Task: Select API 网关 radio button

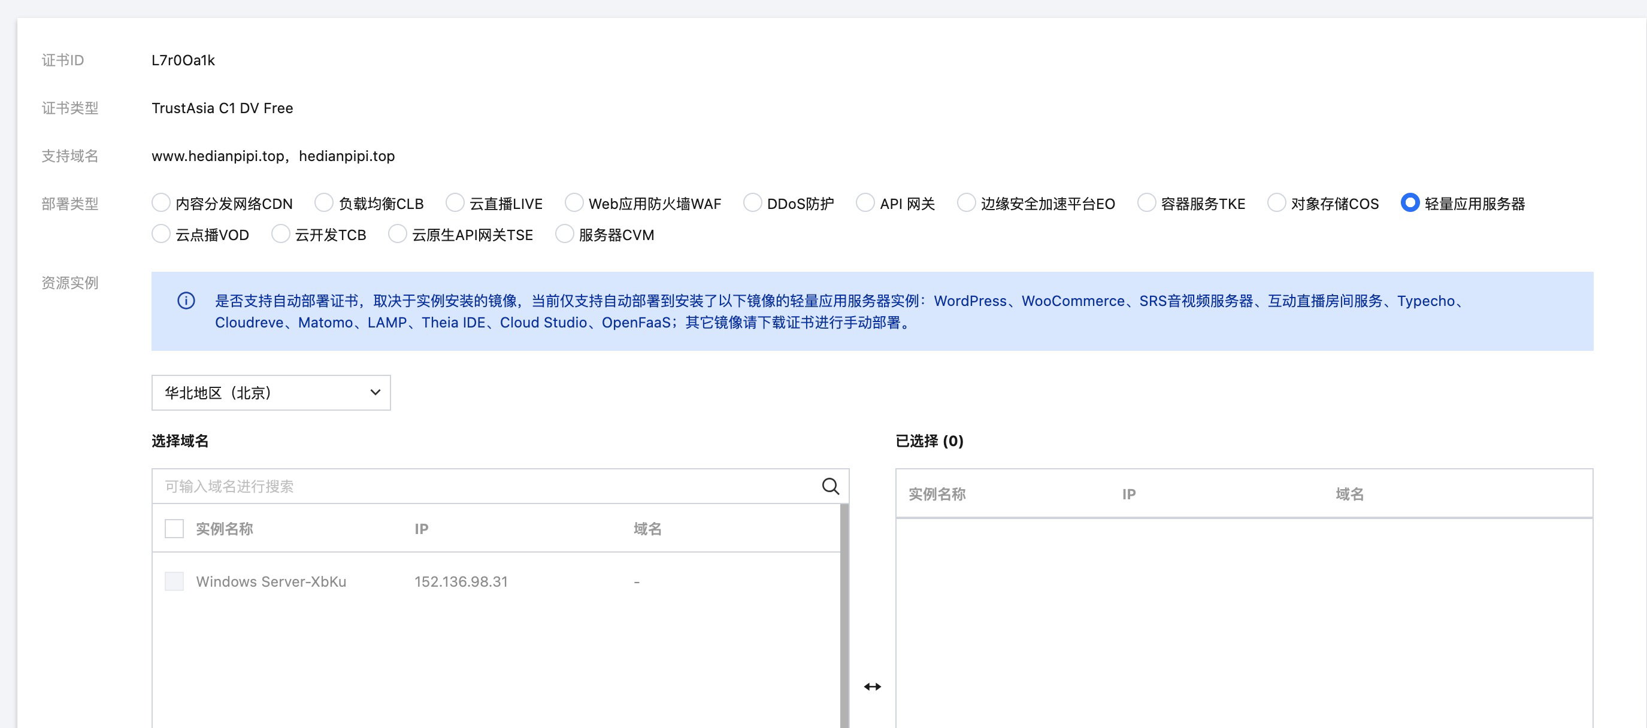Action: (865, 203)
